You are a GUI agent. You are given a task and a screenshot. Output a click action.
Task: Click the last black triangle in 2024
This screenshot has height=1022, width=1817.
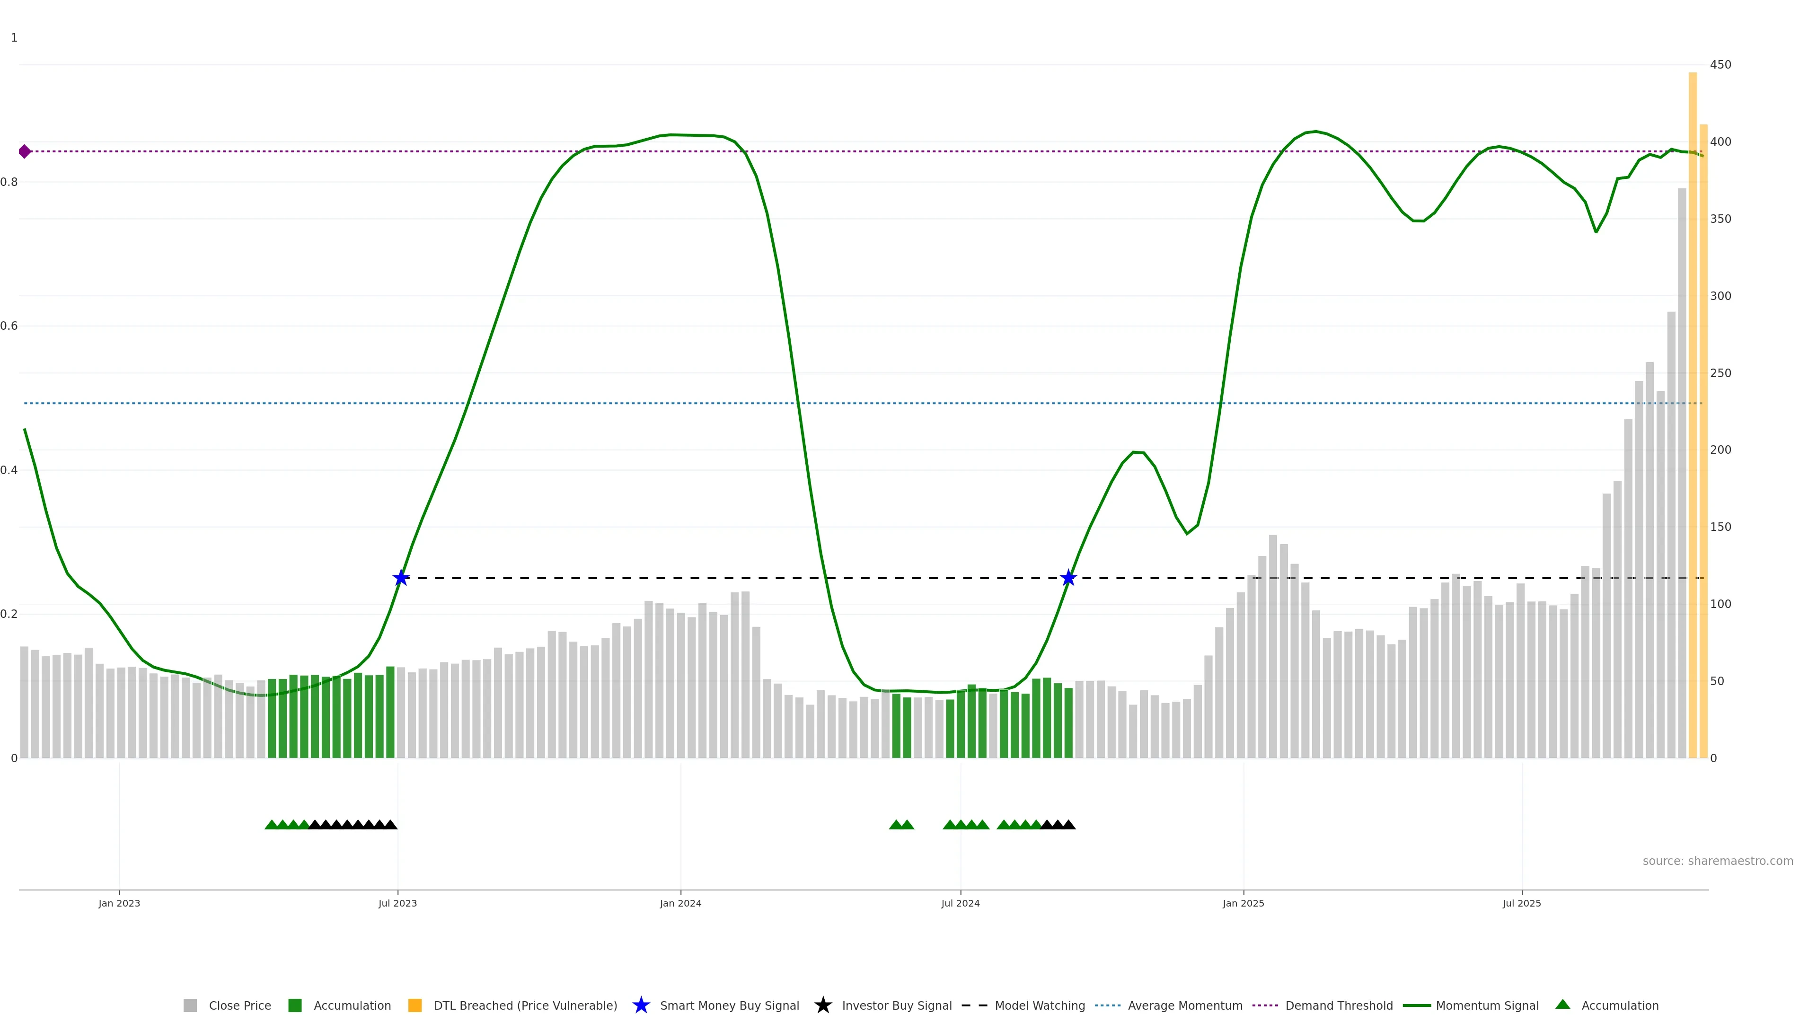1068,825
